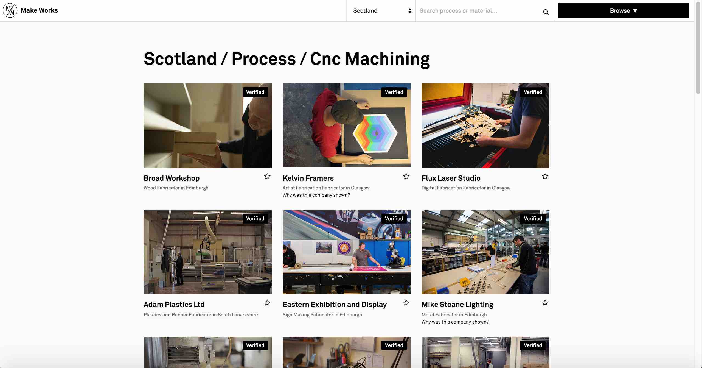Click 'Digital Fabrication Fabricator in Glasgow' text

[466, 188]
